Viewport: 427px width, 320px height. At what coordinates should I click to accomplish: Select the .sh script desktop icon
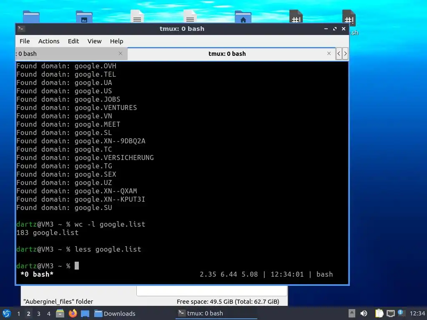(349, 17)
